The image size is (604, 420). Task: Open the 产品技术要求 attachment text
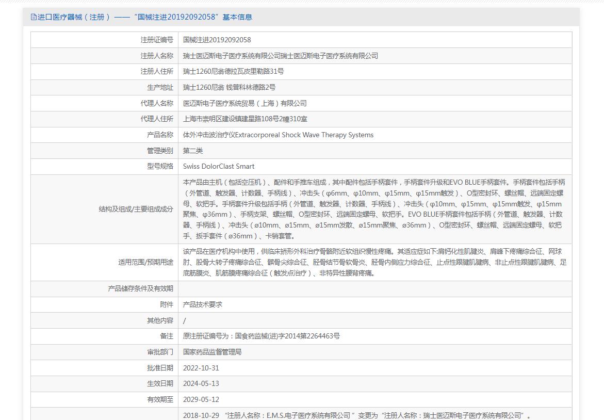tap(202, 304)
